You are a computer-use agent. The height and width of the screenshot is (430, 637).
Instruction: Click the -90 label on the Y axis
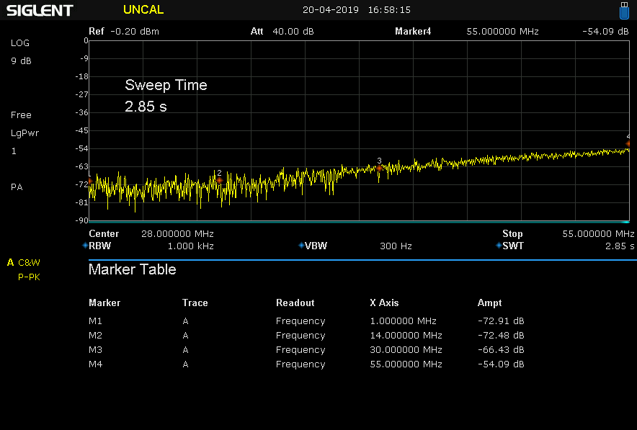[x=81, y=220]
